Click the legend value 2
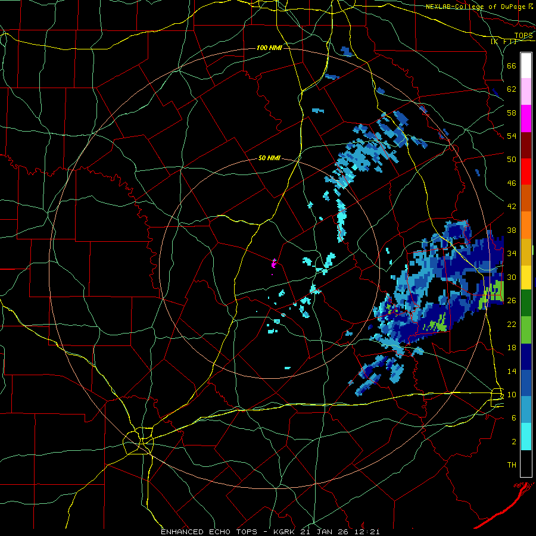The image size is (536, 536). point(514,442)
